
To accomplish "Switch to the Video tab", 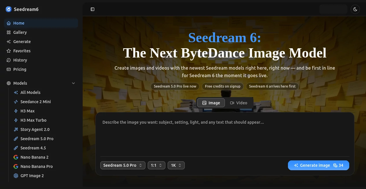I will (x=239, y=103).
